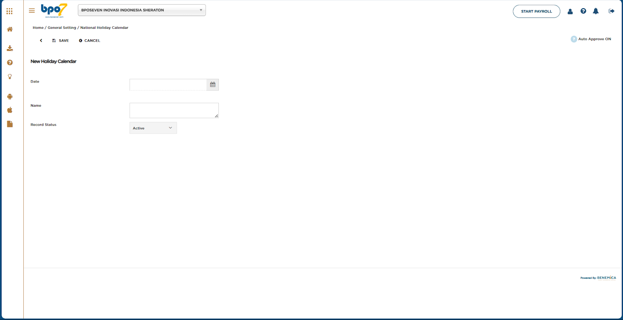Viewport: 623px width, 320px height.
Task: Open the BENEMICA footer link
Action: [x=607, y=278]
